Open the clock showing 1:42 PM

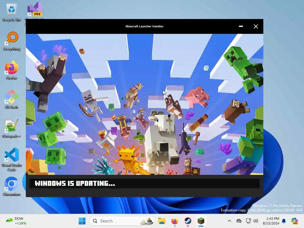tap(271, 221)
